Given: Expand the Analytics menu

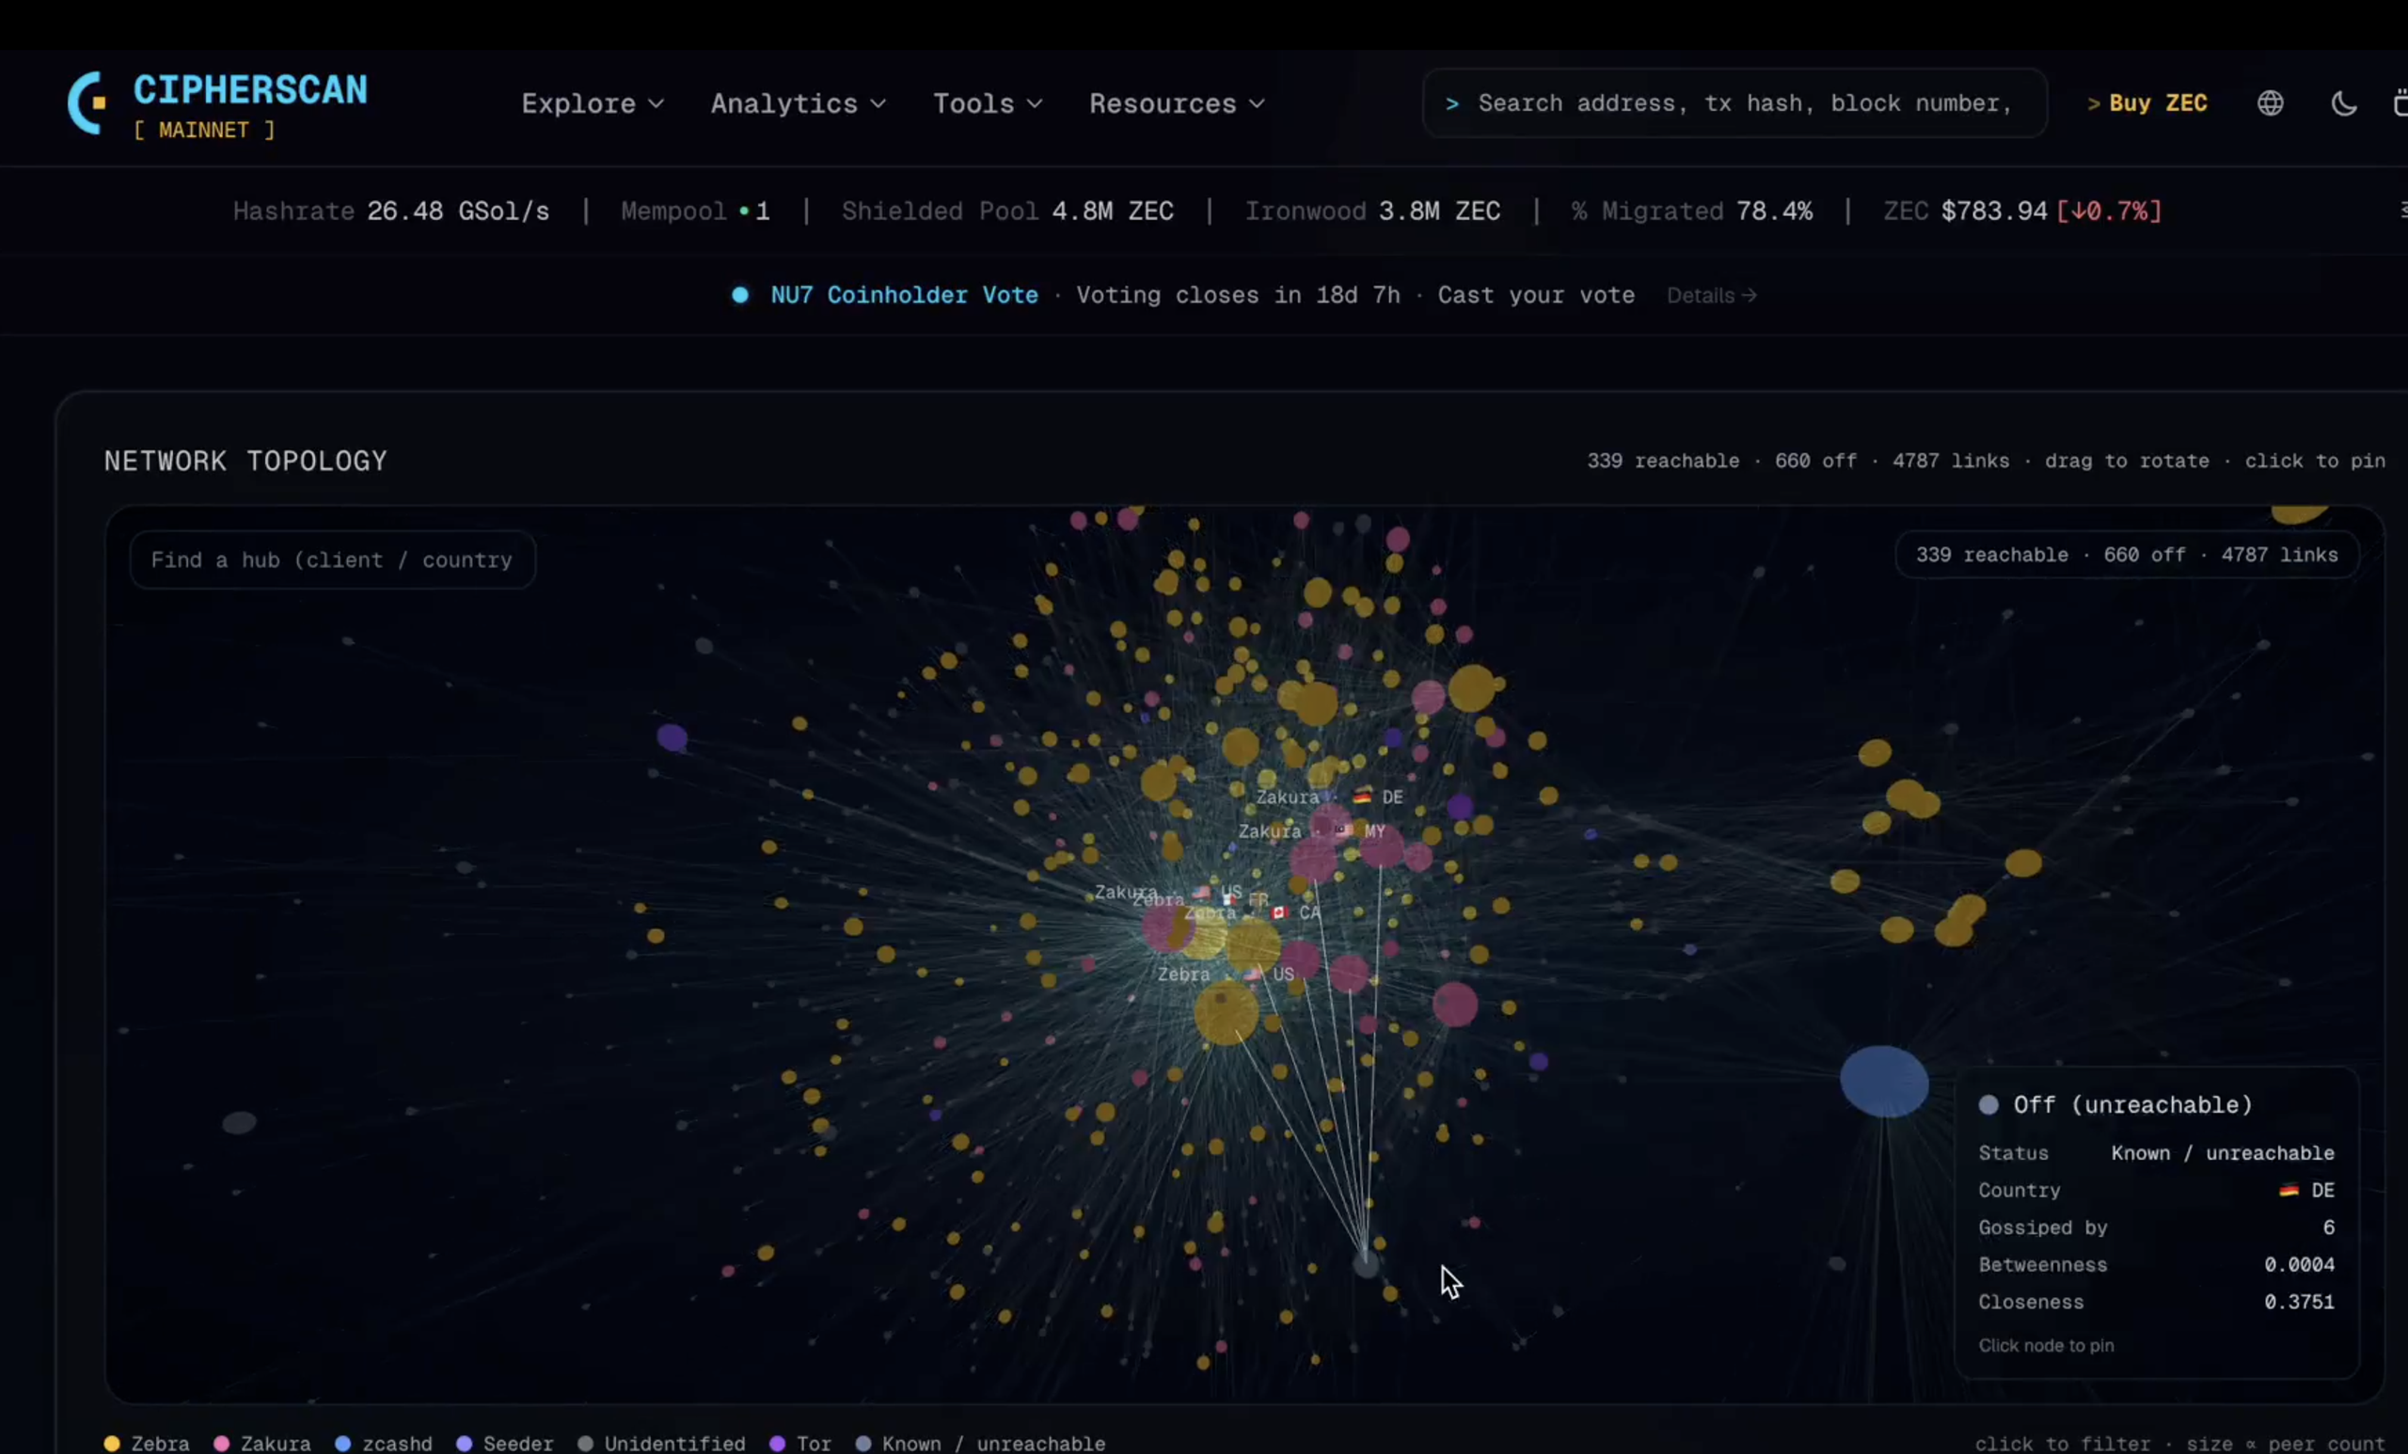Looking at the screenshot, I should pyautogui.click(x=799, y=103).
